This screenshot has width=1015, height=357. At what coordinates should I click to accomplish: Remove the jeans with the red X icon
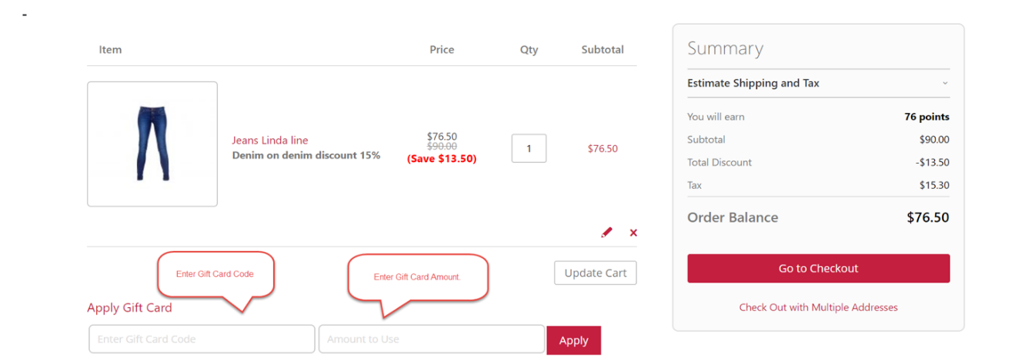tap(633, 233)
